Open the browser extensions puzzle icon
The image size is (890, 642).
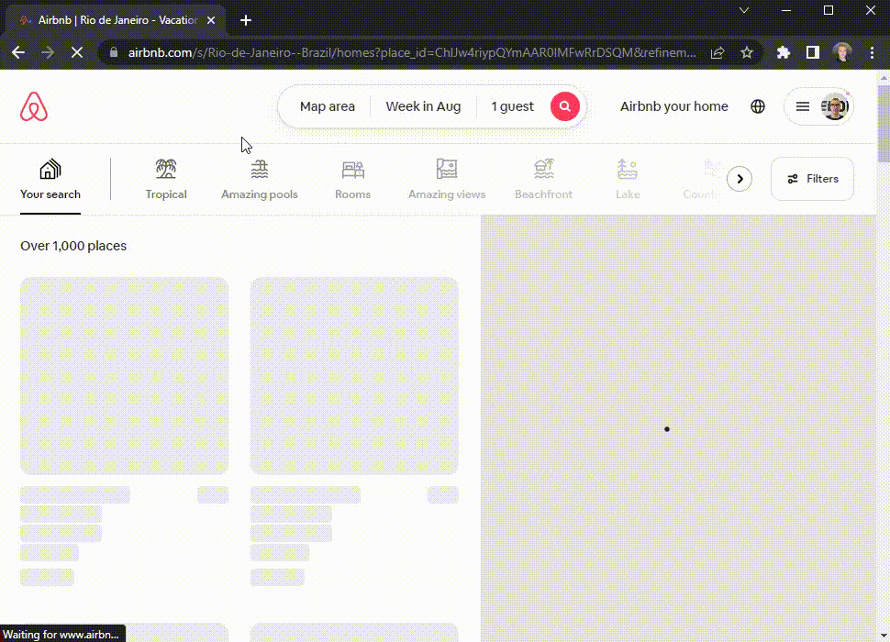coord(784,53)
